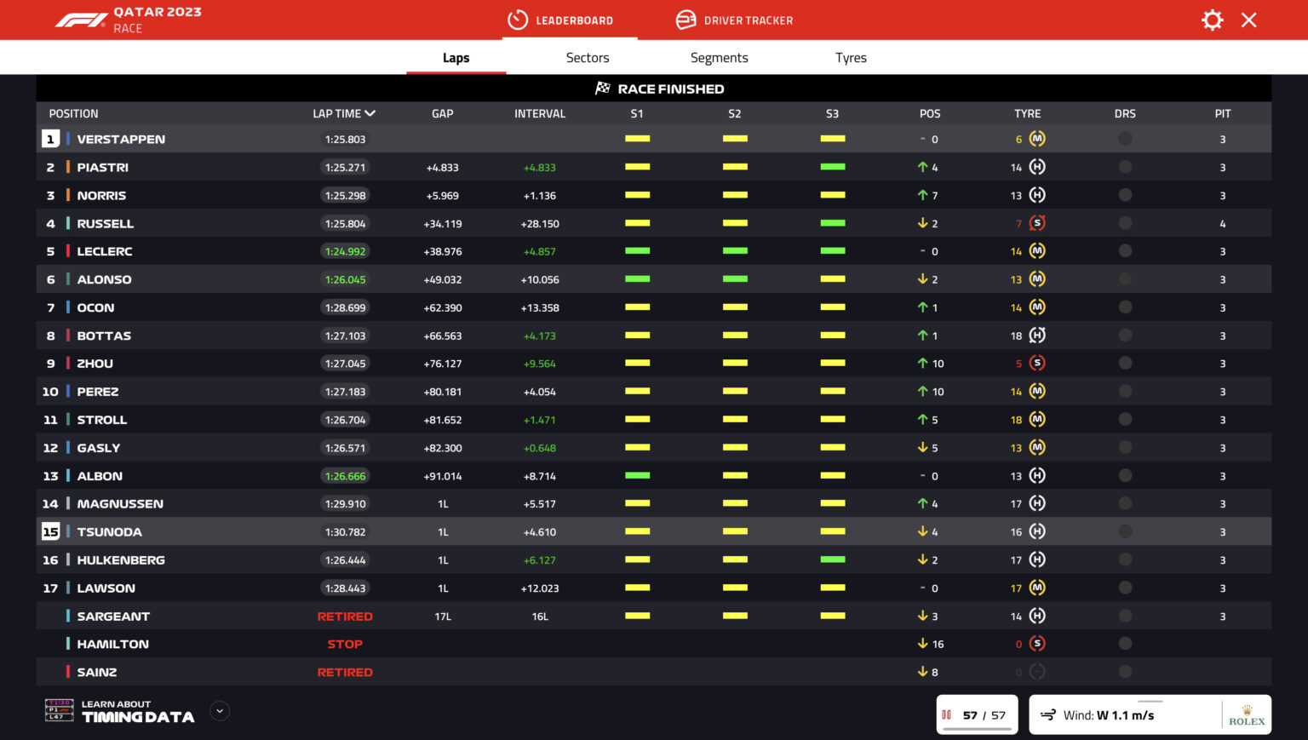Click the RETIRED label for Sargeant
The image size is (1308, 740).
(x=345, y=616)
